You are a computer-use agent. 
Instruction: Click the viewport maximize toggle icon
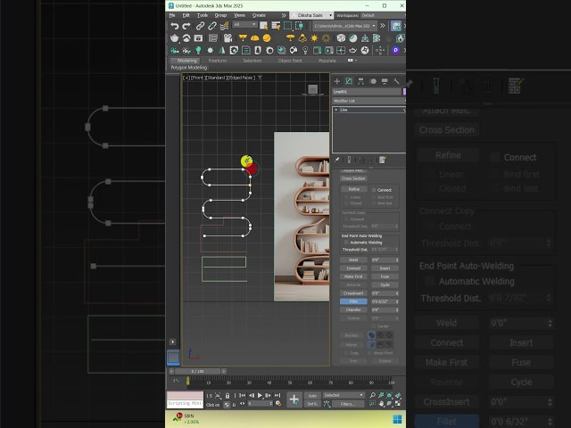398,404
